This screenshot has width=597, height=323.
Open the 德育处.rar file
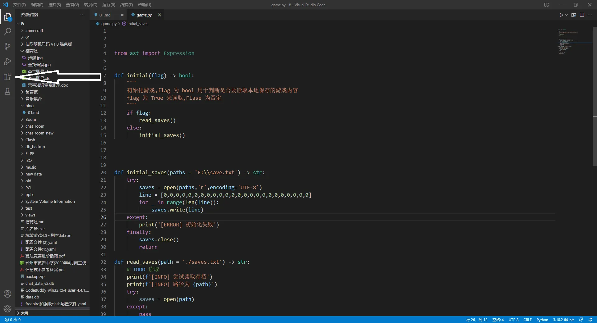(x=52, y=222)
